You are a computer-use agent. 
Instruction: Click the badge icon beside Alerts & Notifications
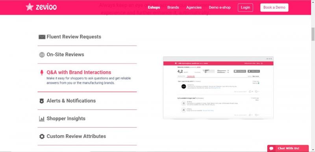(x=42, y=101)
